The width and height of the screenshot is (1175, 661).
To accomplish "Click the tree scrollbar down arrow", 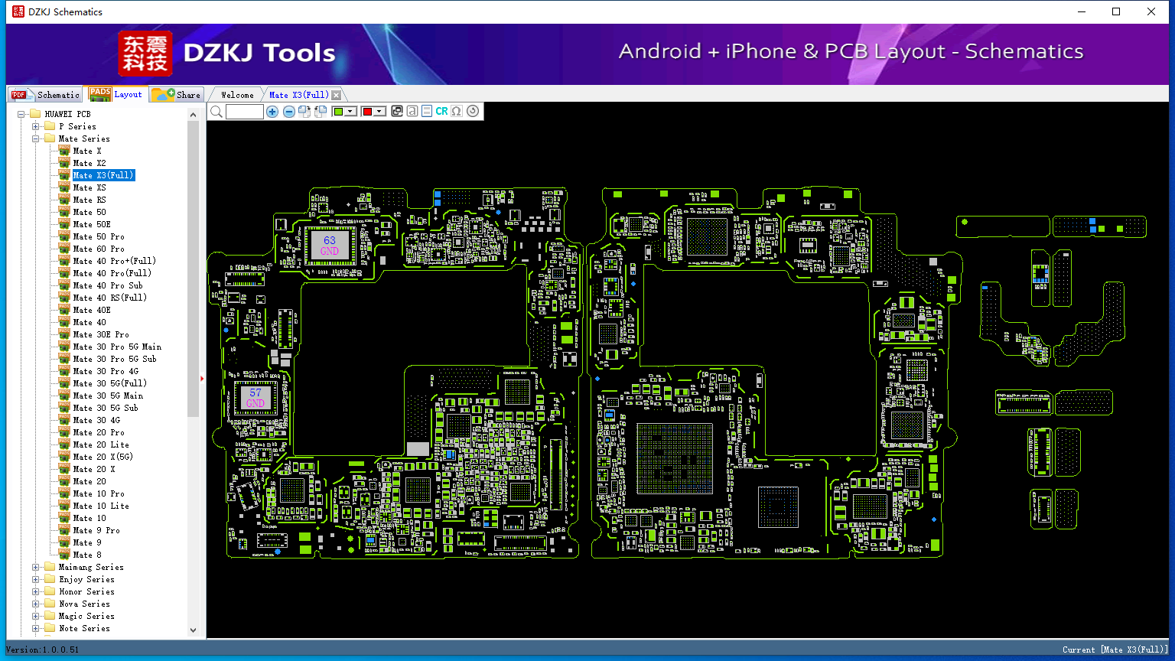I will click(193, 630).
